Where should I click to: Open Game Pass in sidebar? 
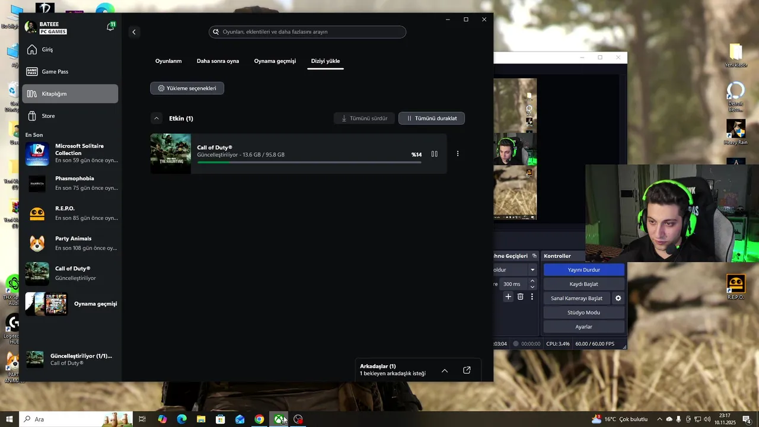(x=70, y=72)
